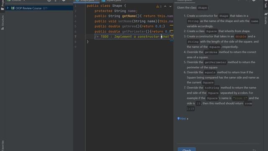Select the OOP Review Course item
The height and width of the screenshot is (151, 268).
tap(39, 8)
